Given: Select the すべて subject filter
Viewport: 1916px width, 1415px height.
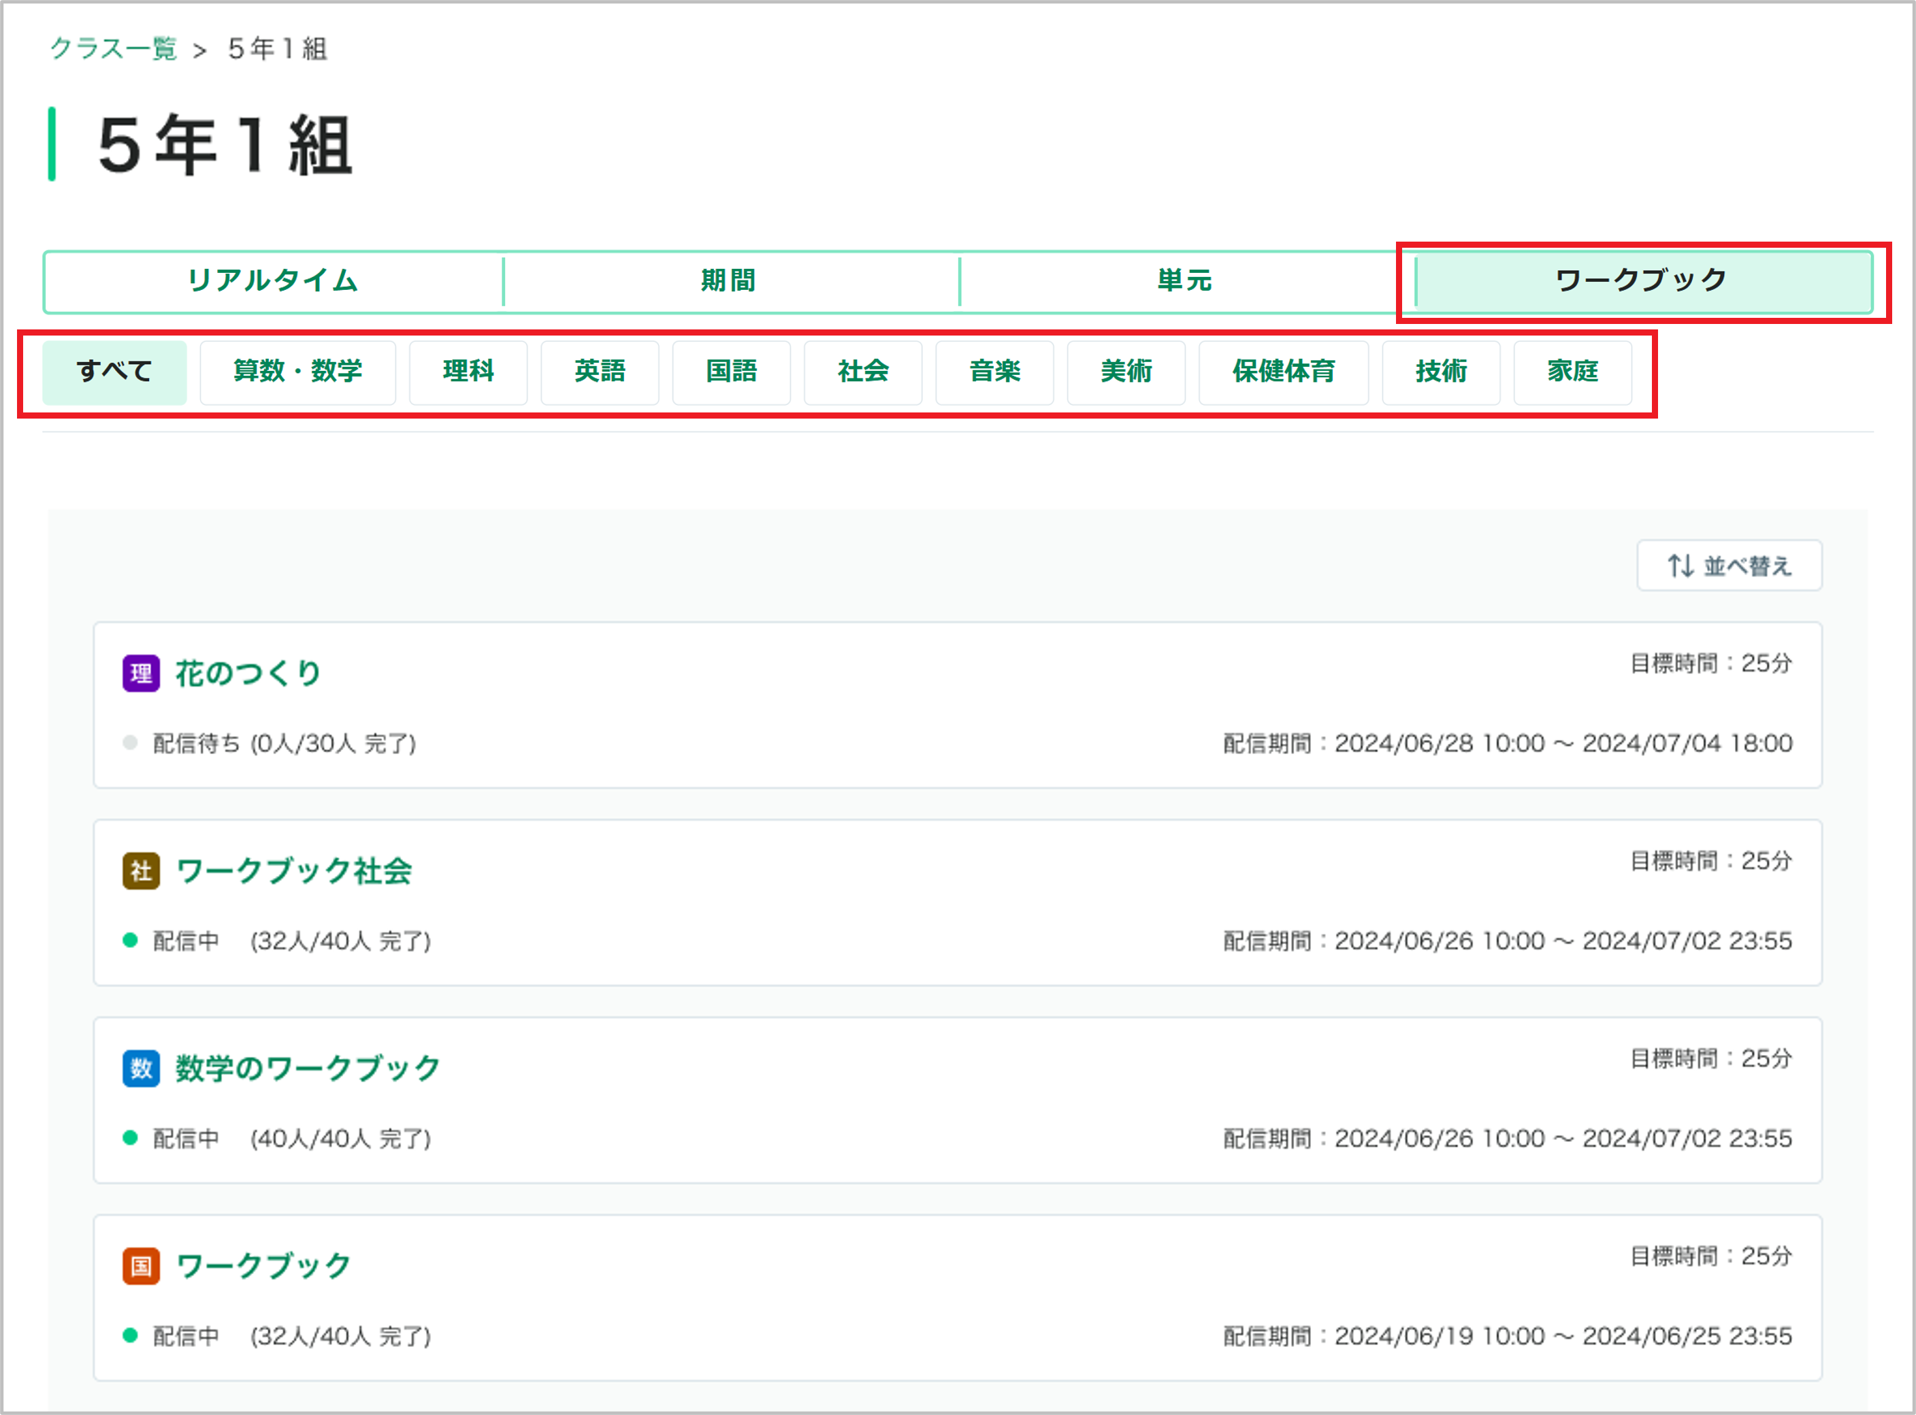Looking at the screenshot, I should coord(115,372).
